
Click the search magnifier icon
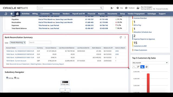point(101,8)
